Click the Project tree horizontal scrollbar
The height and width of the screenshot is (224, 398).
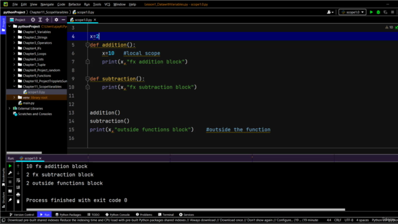click(24, 152)
